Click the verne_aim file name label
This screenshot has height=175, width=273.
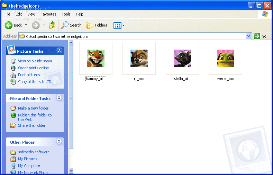(x=226, y=79)
